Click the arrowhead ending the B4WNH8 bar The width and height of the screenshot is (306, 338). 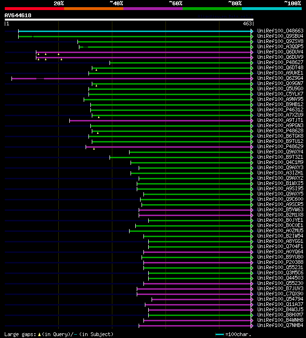click(252, 320)
